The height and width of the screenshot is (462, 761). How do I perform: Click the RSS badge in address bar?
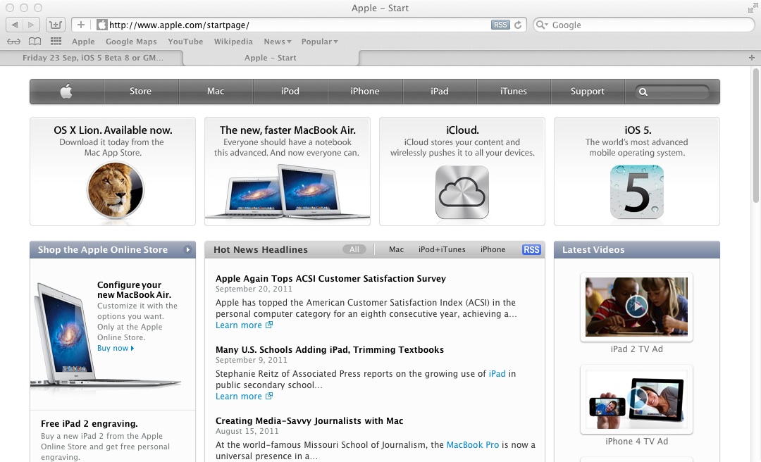[500, 25]
